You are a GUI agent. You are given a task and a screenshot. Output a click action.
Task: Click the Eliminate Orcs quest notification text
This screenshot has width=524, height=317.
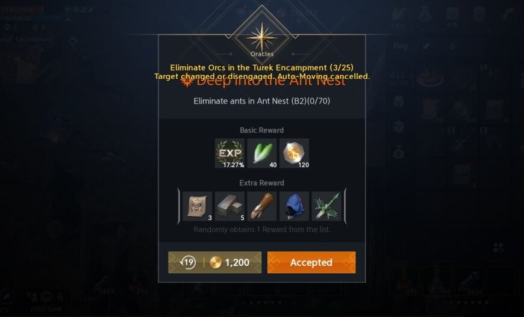click(261, 67)
